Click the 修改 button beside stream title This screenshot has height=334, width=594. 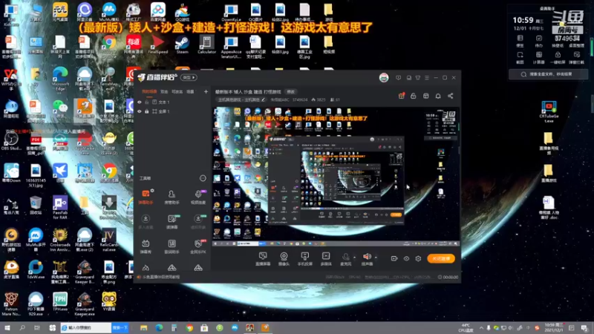coord(290,92)
